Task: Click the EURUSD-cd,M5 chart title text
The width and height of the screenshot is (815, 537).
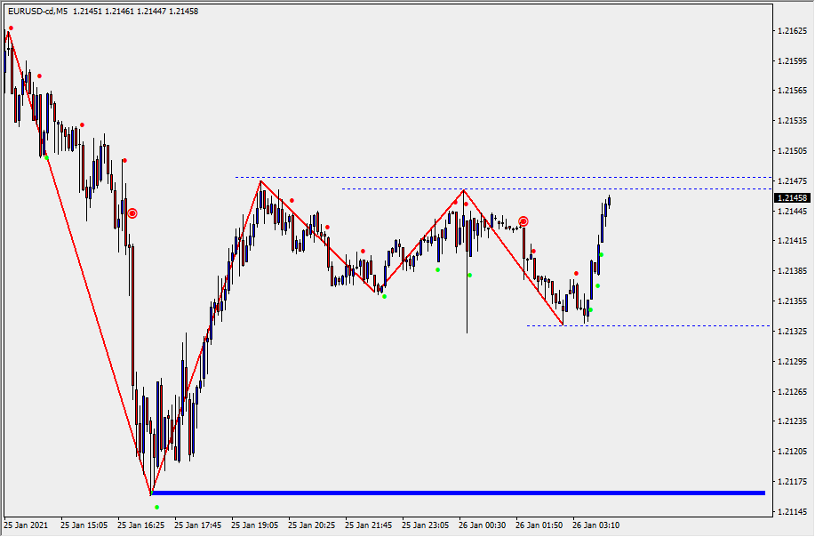Action: (x=36, y=12)
